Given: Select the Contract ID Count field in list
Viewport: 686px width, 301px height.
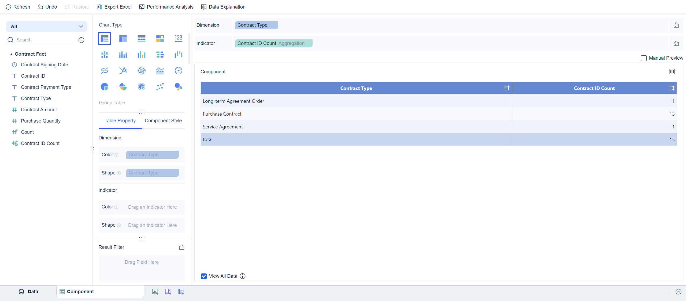Looking at the screenshot, I should point(40,143).
